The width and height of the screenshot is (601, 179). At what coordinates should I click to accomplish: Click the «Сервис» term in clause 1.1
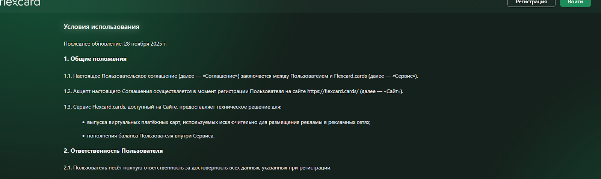pyautogui.click(x=405, y=76)
